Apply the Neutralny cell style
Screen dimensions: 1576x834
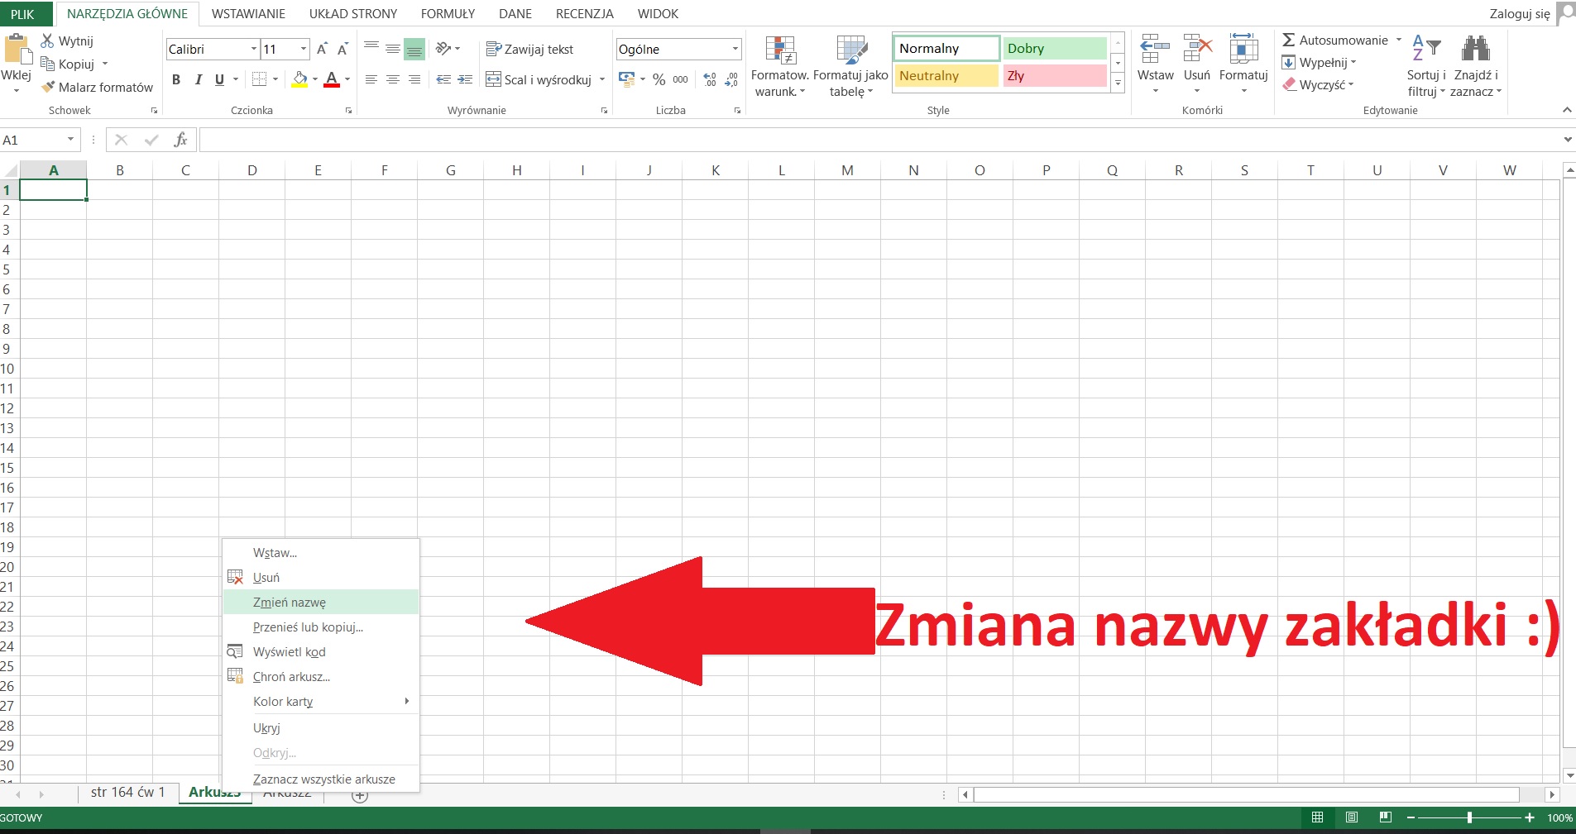[946, 75]
